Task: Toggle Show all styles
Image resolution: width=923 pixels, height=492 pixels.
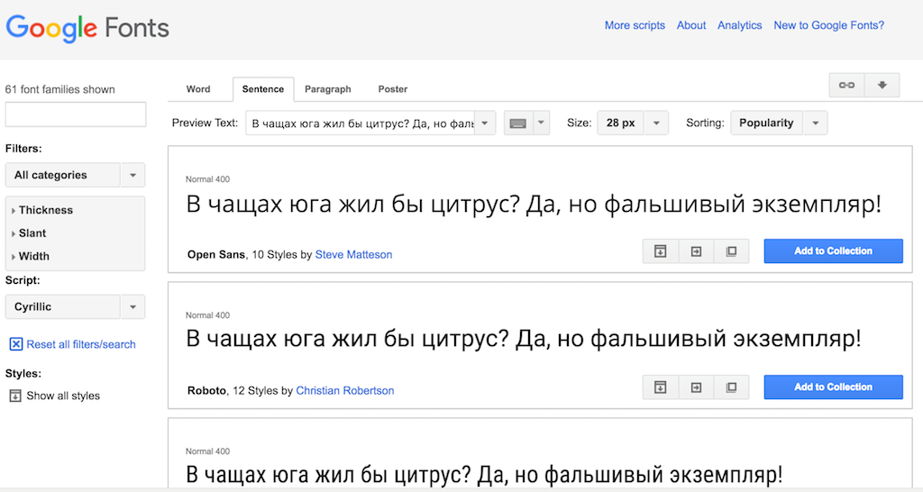Action: [54, 396]
